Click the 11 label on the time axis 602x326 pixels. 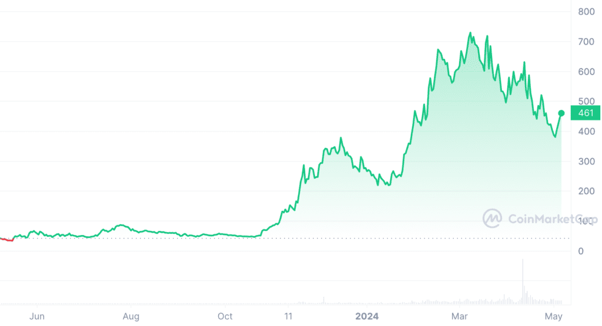coord(288,316)
